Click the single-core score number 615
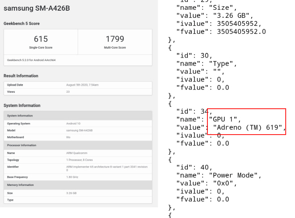Image resolution: width=295 pixels, height=218 pixels. [x=41, y=39]
